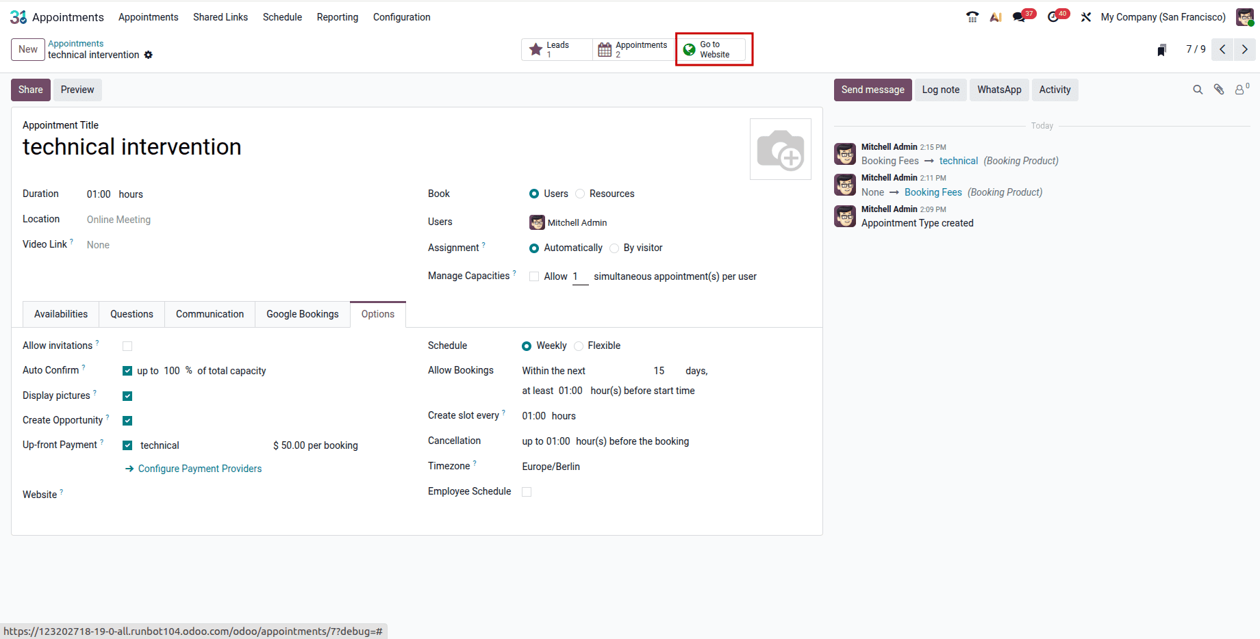This screenshot has width=1260, height=639.
Task: Click the Activity button
Action: coord(1055,90)
